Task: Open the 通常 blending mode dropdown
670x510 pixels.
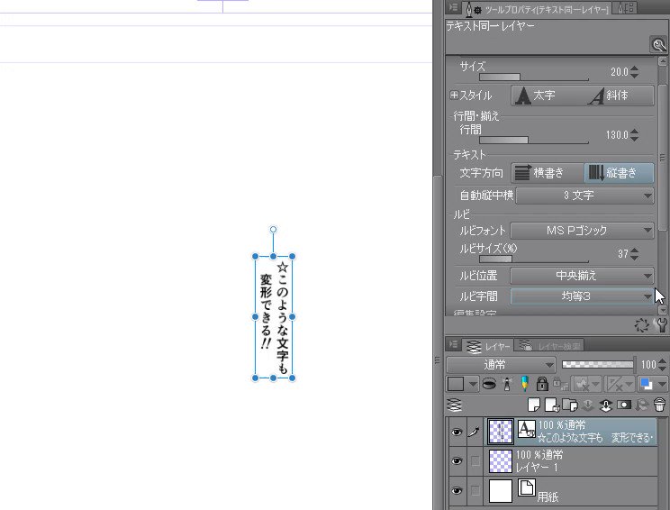Action: pyautogui.click(x=501, y=365)
